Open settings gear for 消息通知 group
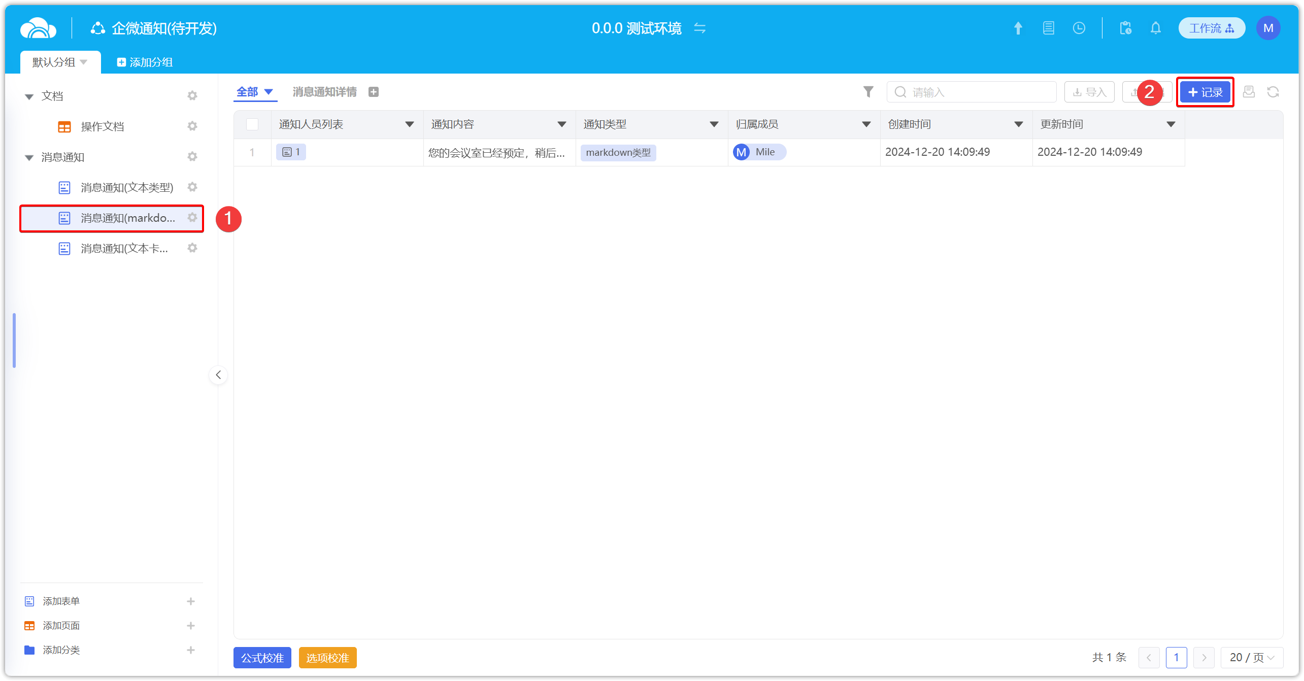 point(192,156)
